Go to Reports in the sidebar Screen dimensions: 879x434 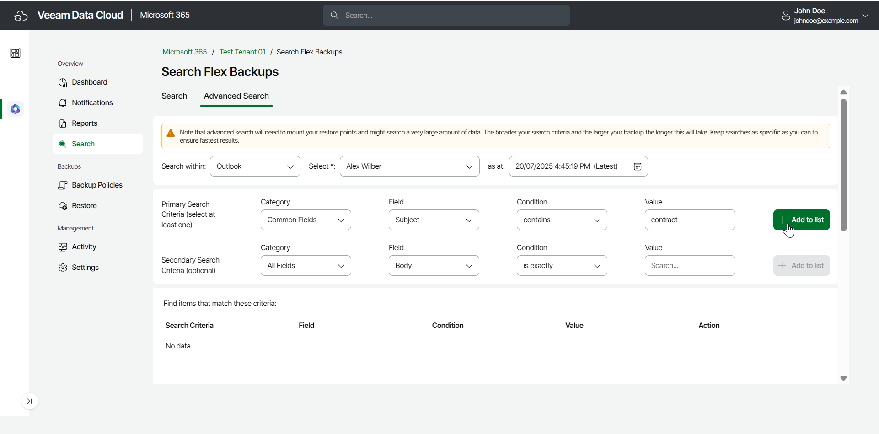pyautogui.click(x=98, y=123)
